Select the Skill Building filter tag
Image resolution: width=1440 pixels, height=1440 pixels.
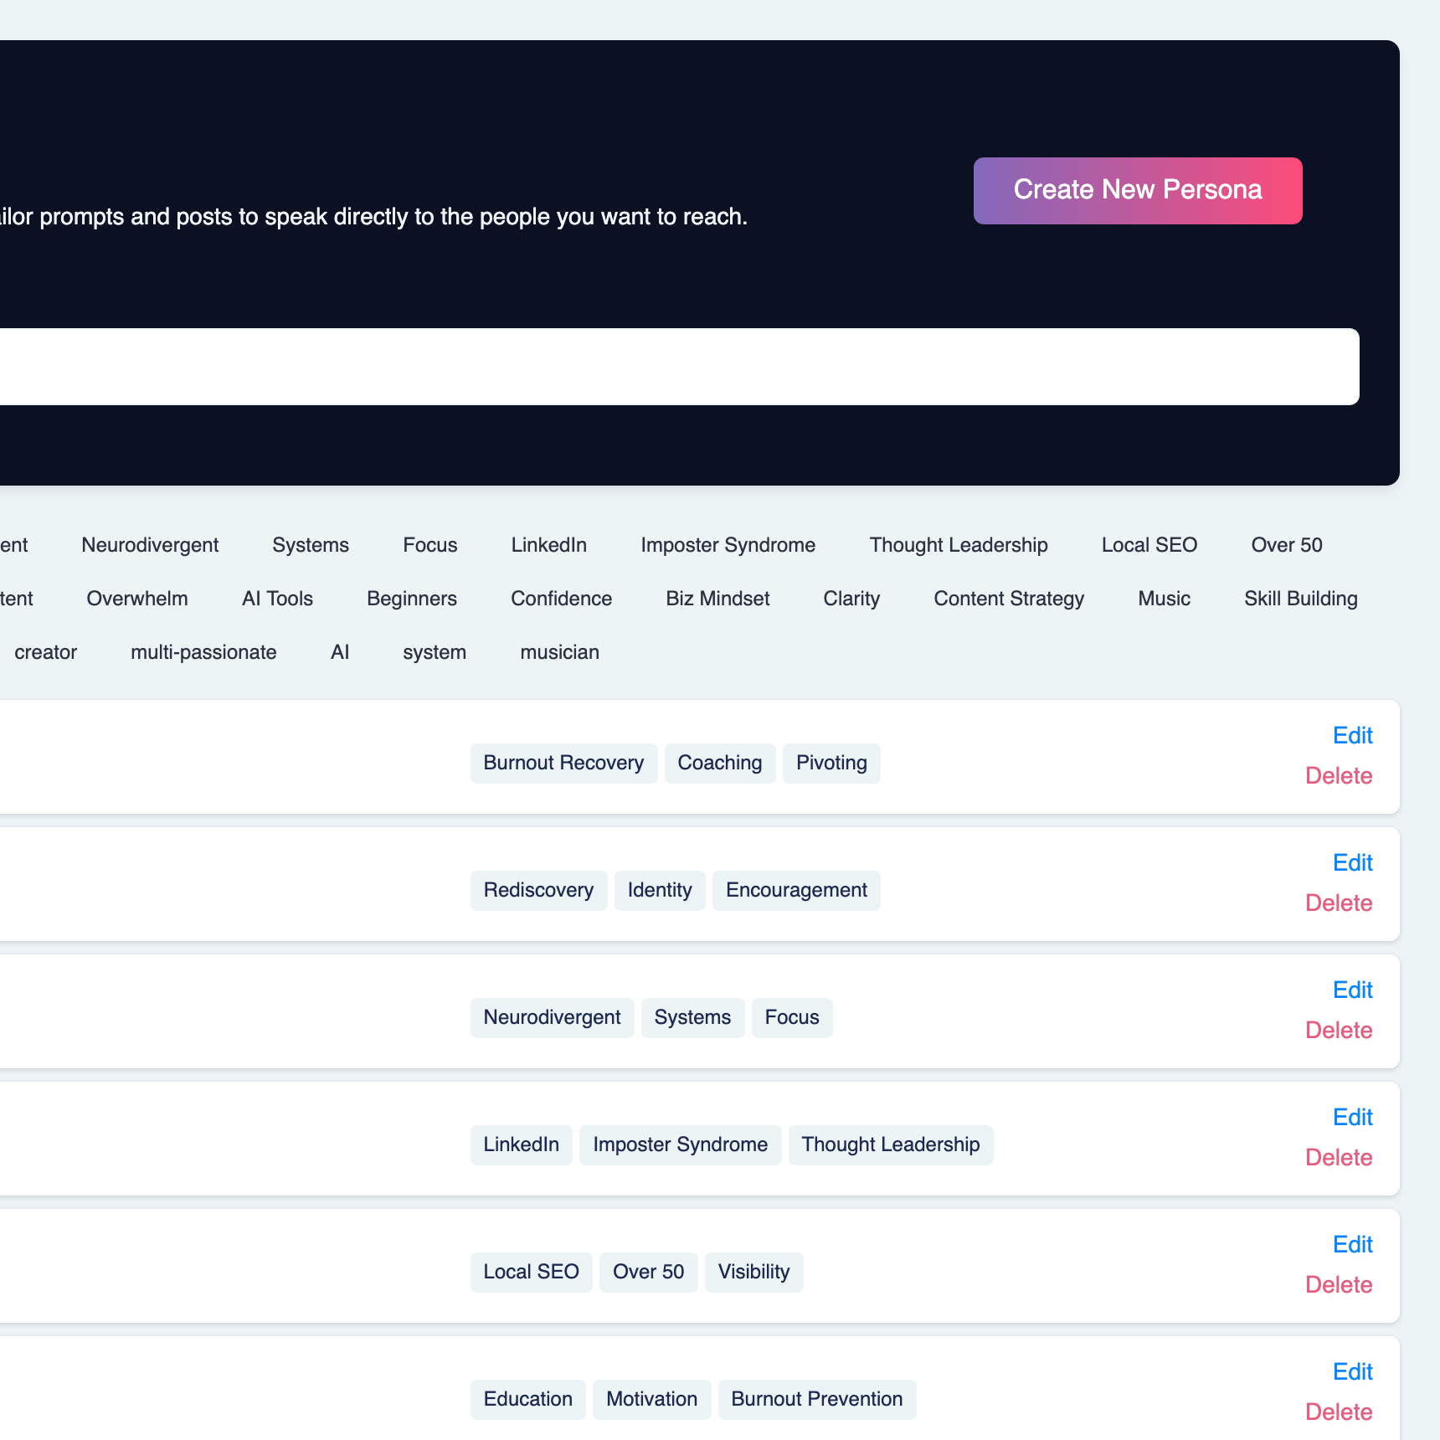point(1300,599)
